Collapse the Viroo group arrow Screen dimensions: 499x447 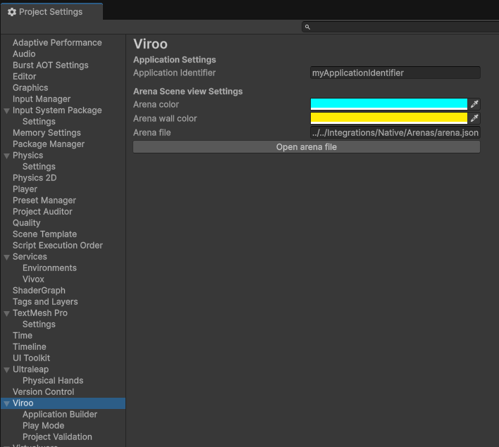(x=6, y=403)
